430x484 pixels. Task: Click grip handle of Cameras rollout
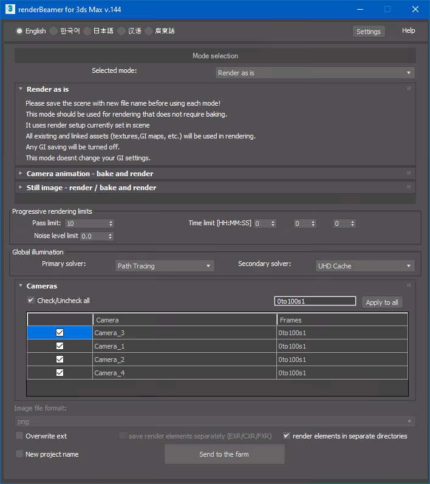click(409, 285)
